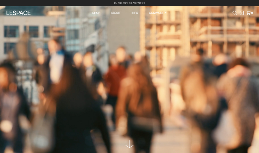
Task: View the cart from the header
Action: (x=248, y=13)
